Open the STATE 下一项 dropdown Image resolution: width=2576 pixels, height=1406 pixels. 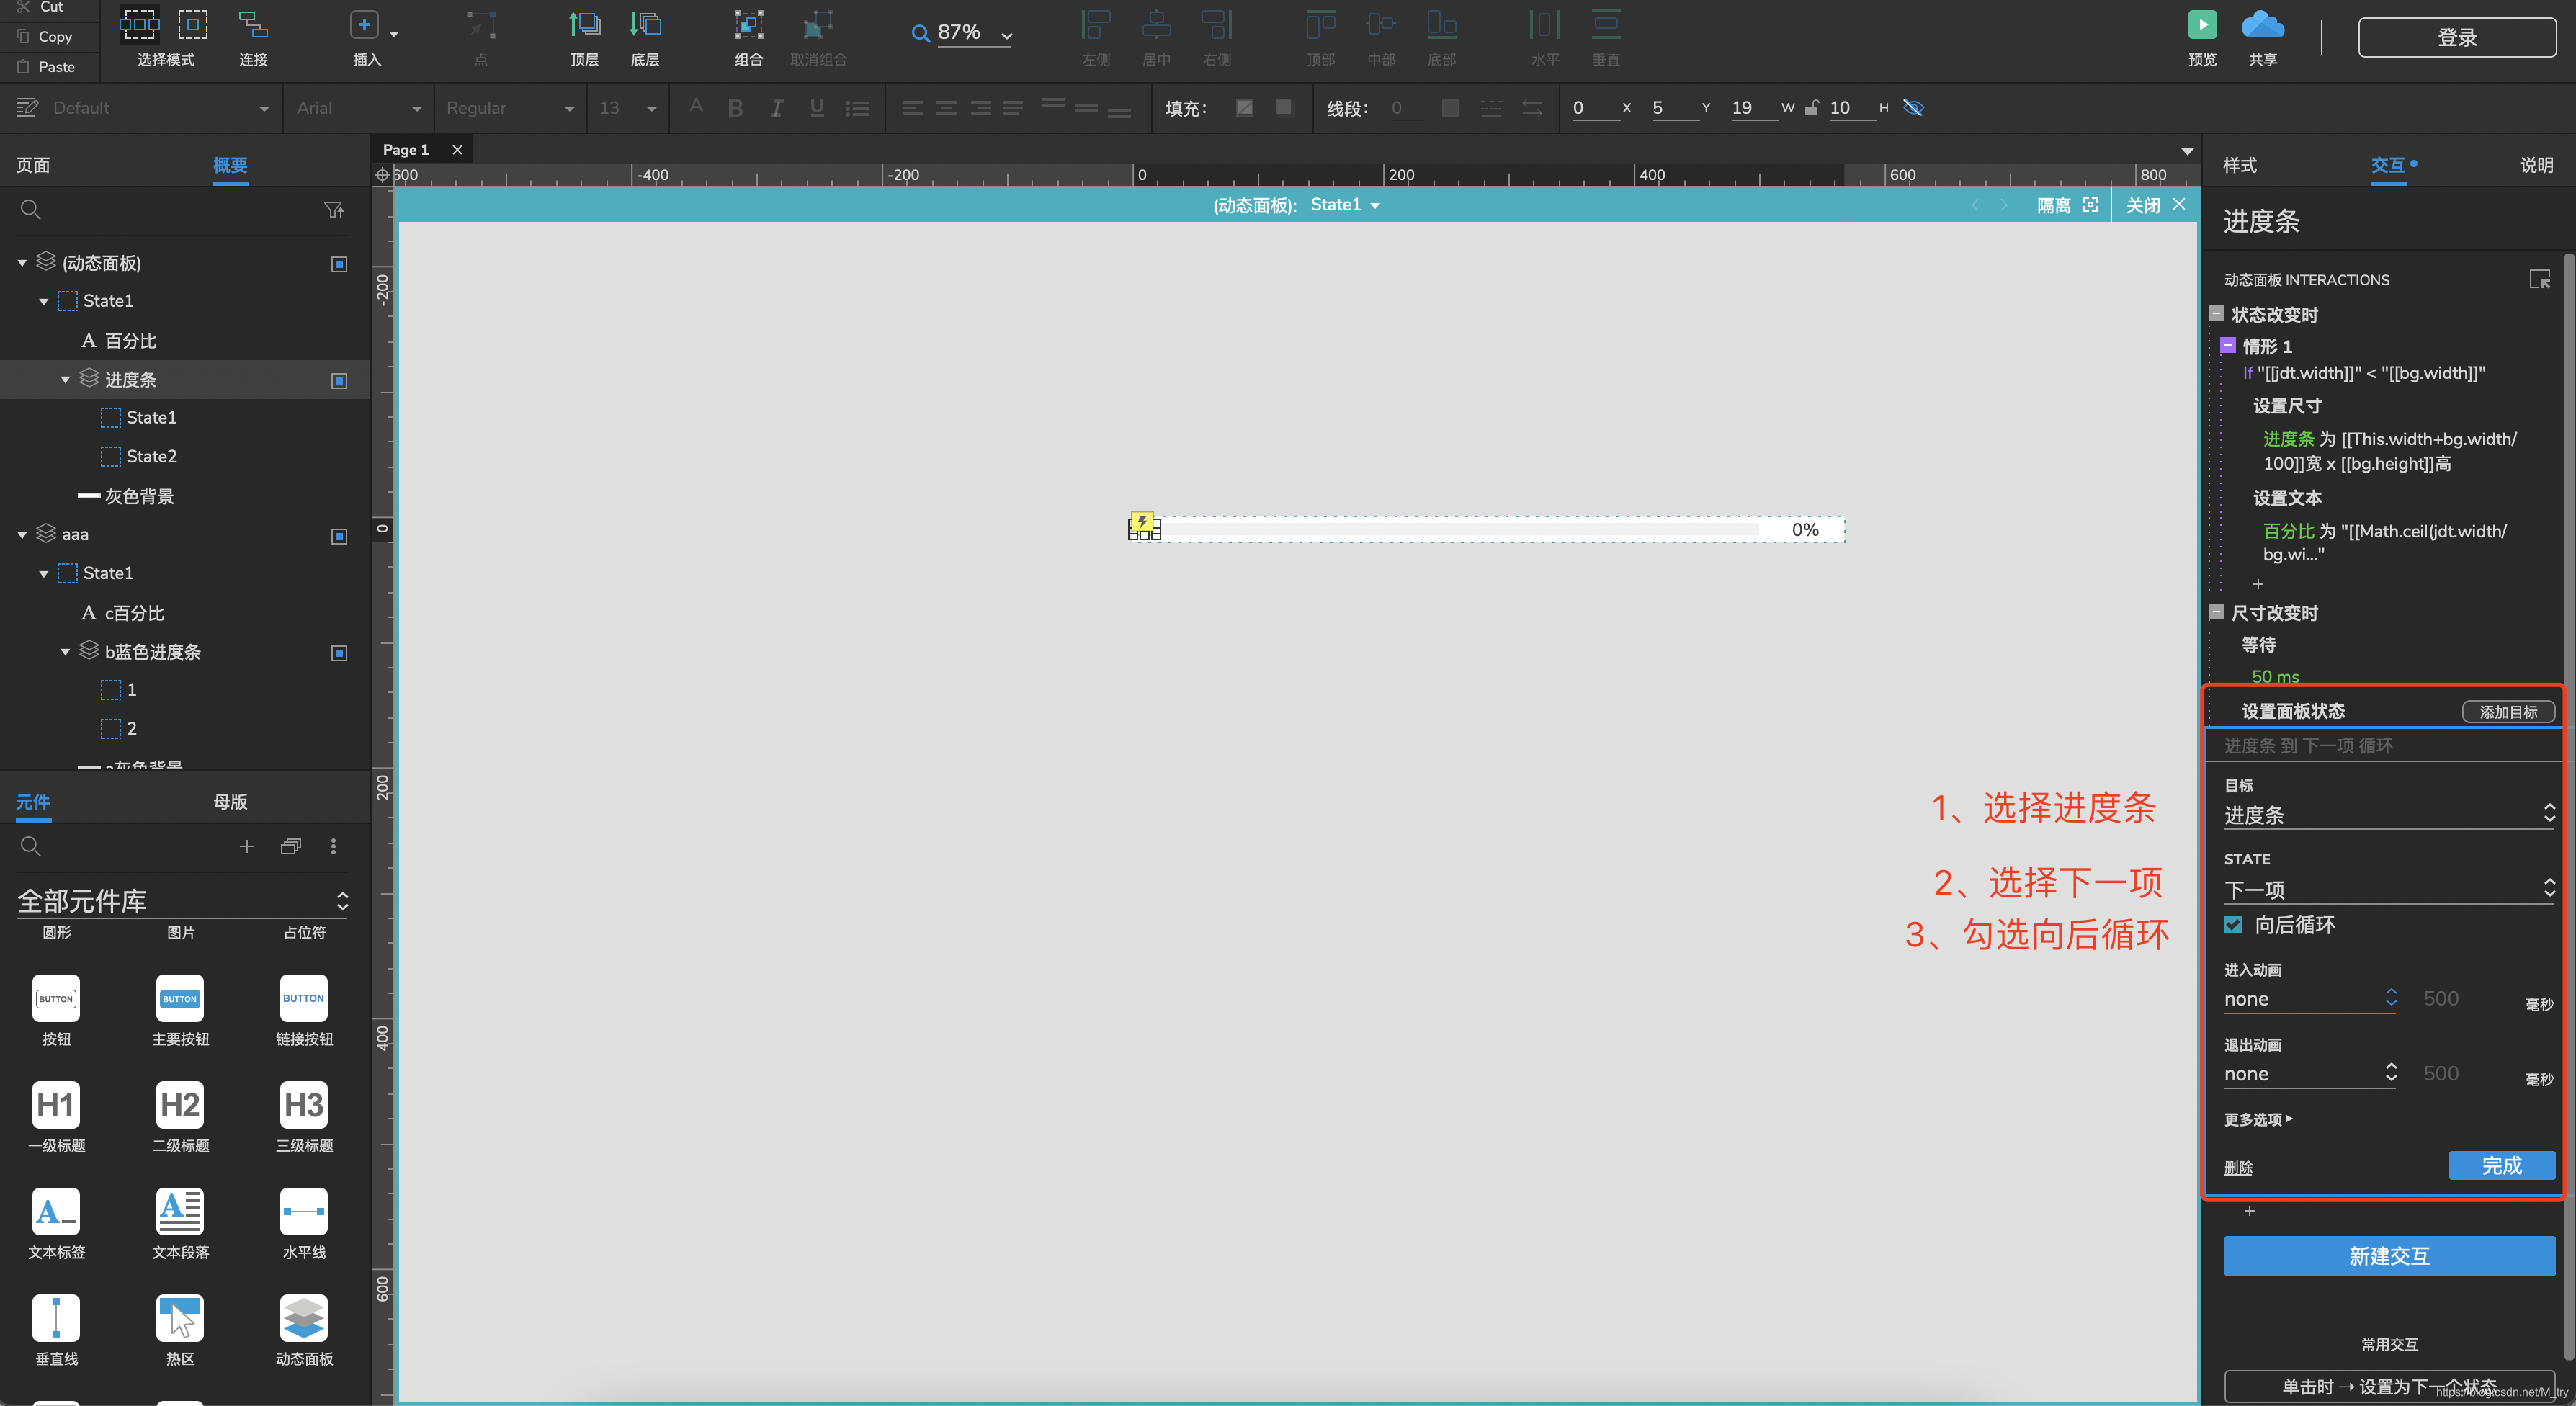pyautogui.click(x=2389, y=889)
